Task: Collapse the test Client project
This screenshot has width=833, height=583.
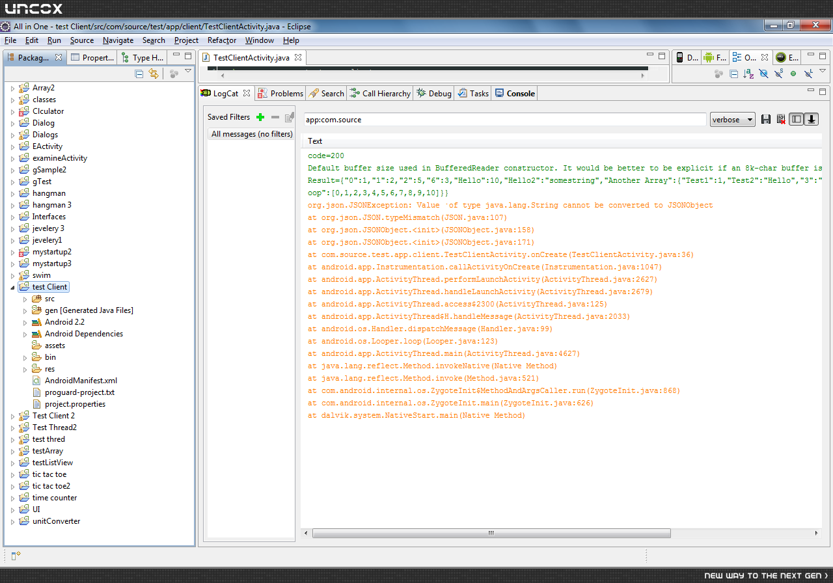Action: [12, 287]
